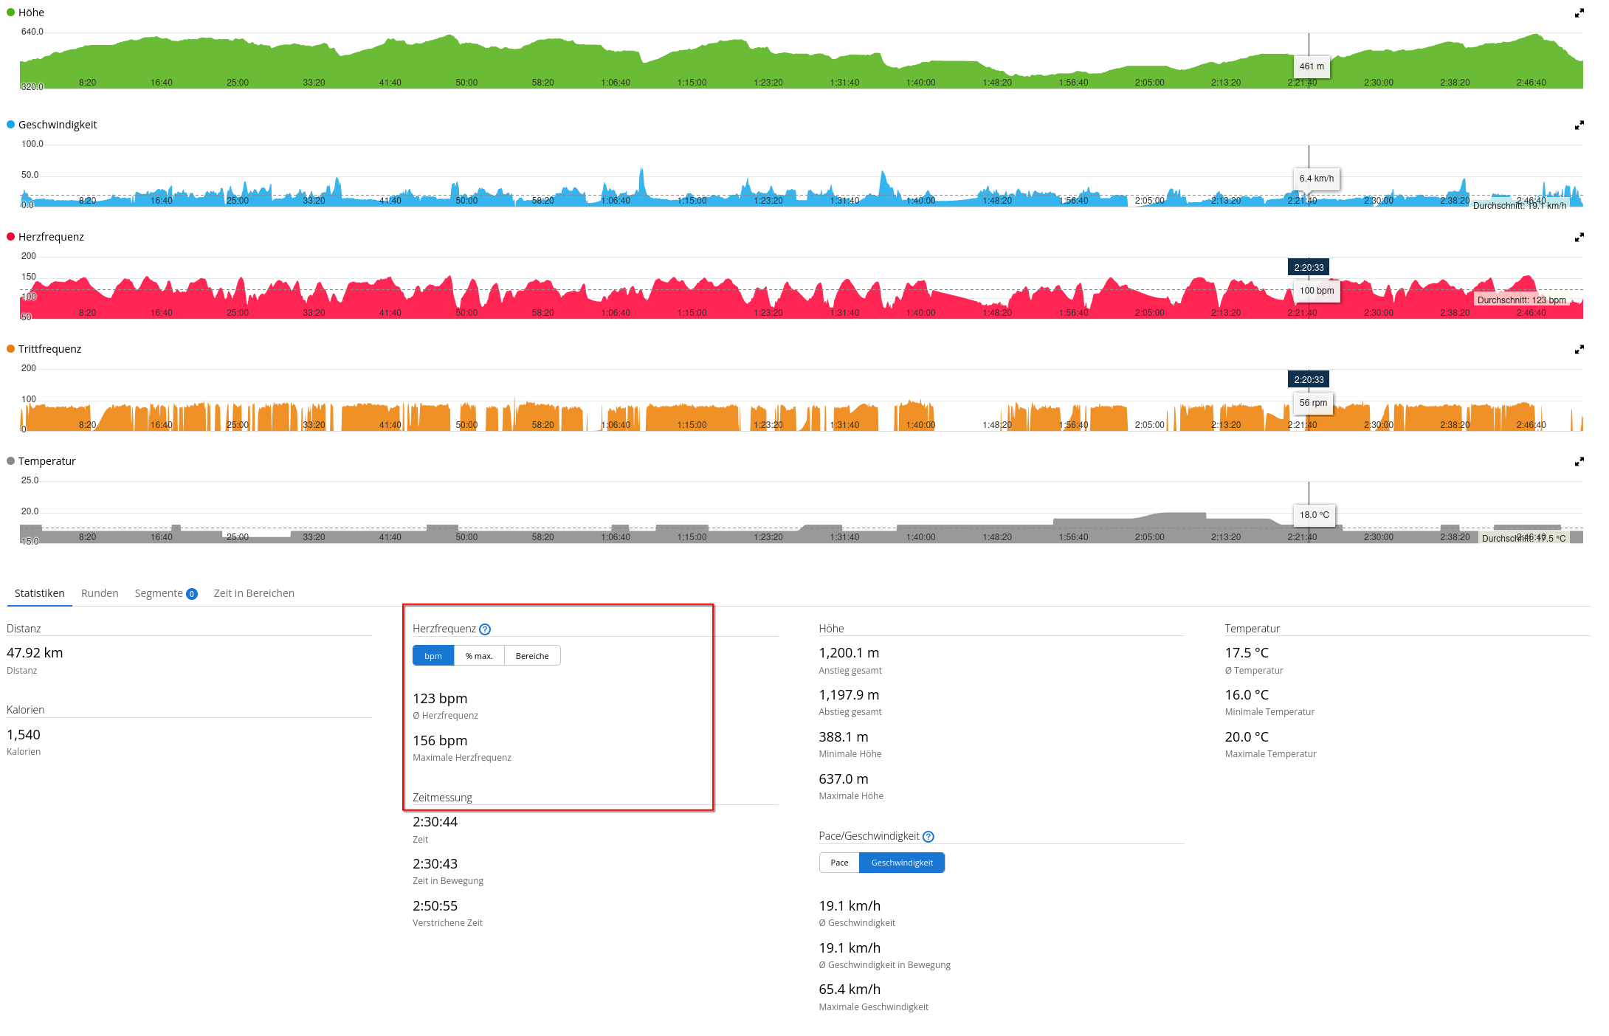
Task: Expand the Temperatur chart to fullscreen
Action: 1579,462
